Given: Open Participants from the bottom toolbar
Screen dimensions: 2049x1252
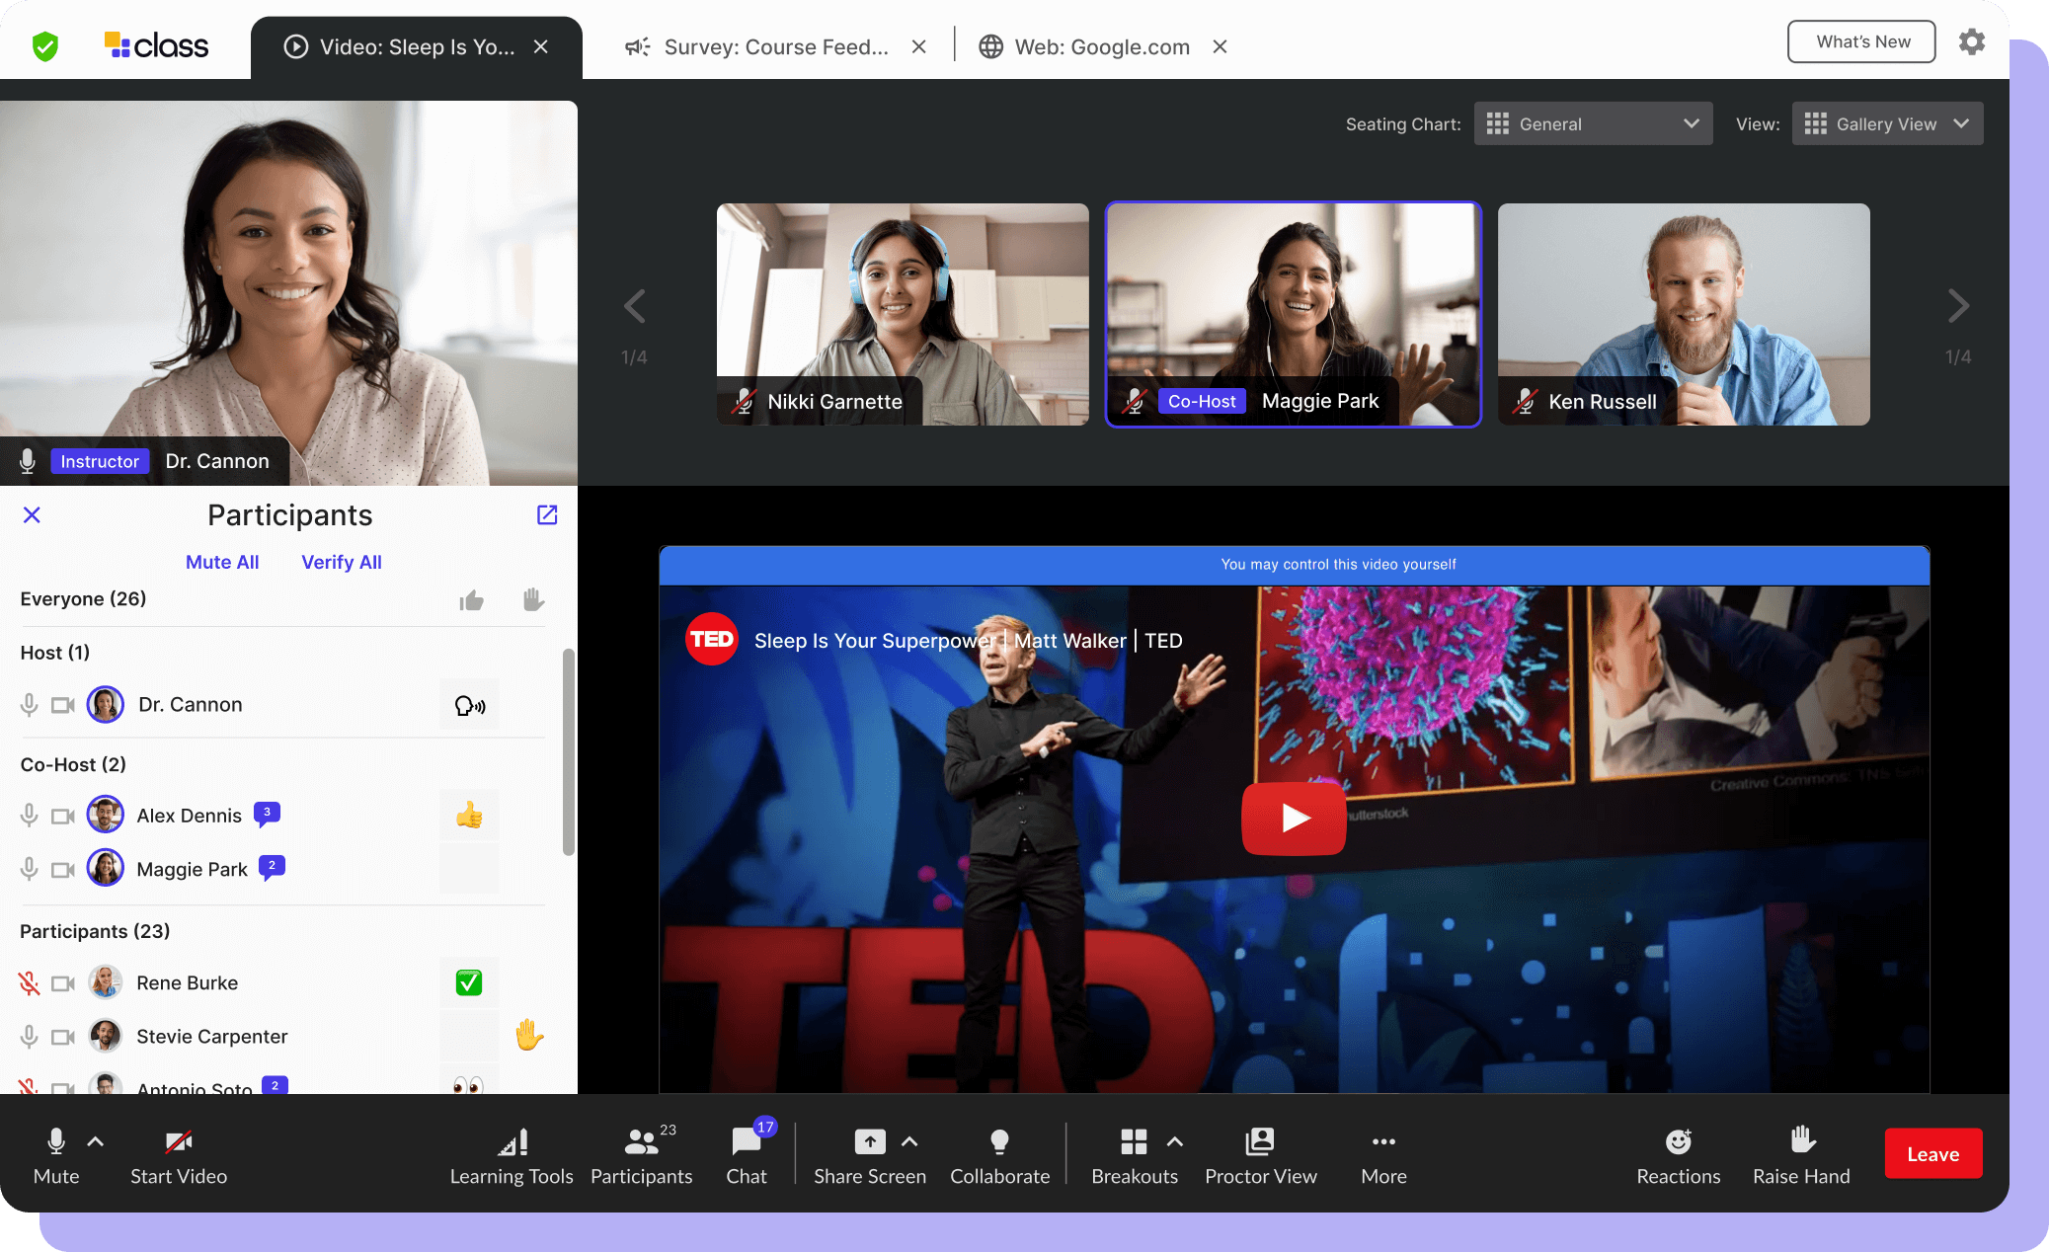Looking at the screenshot, I should pyautogui.click(x=642, y=1154).
